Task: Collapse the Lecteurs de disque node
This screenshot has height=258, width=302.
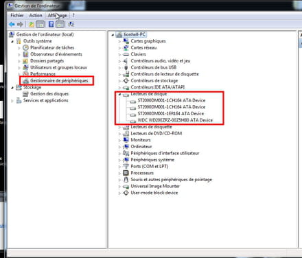Action: [119, 94]
